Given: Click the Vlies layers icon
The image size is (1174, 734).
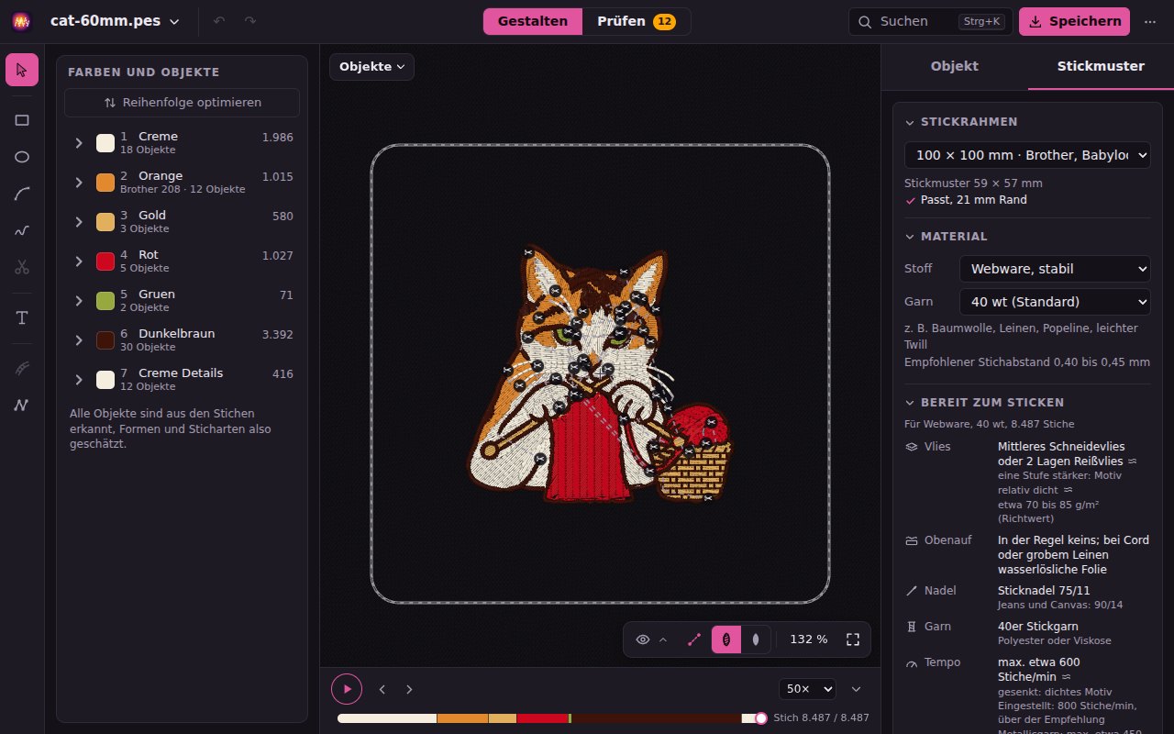Looking at the screenshot, I should (912, 447).
